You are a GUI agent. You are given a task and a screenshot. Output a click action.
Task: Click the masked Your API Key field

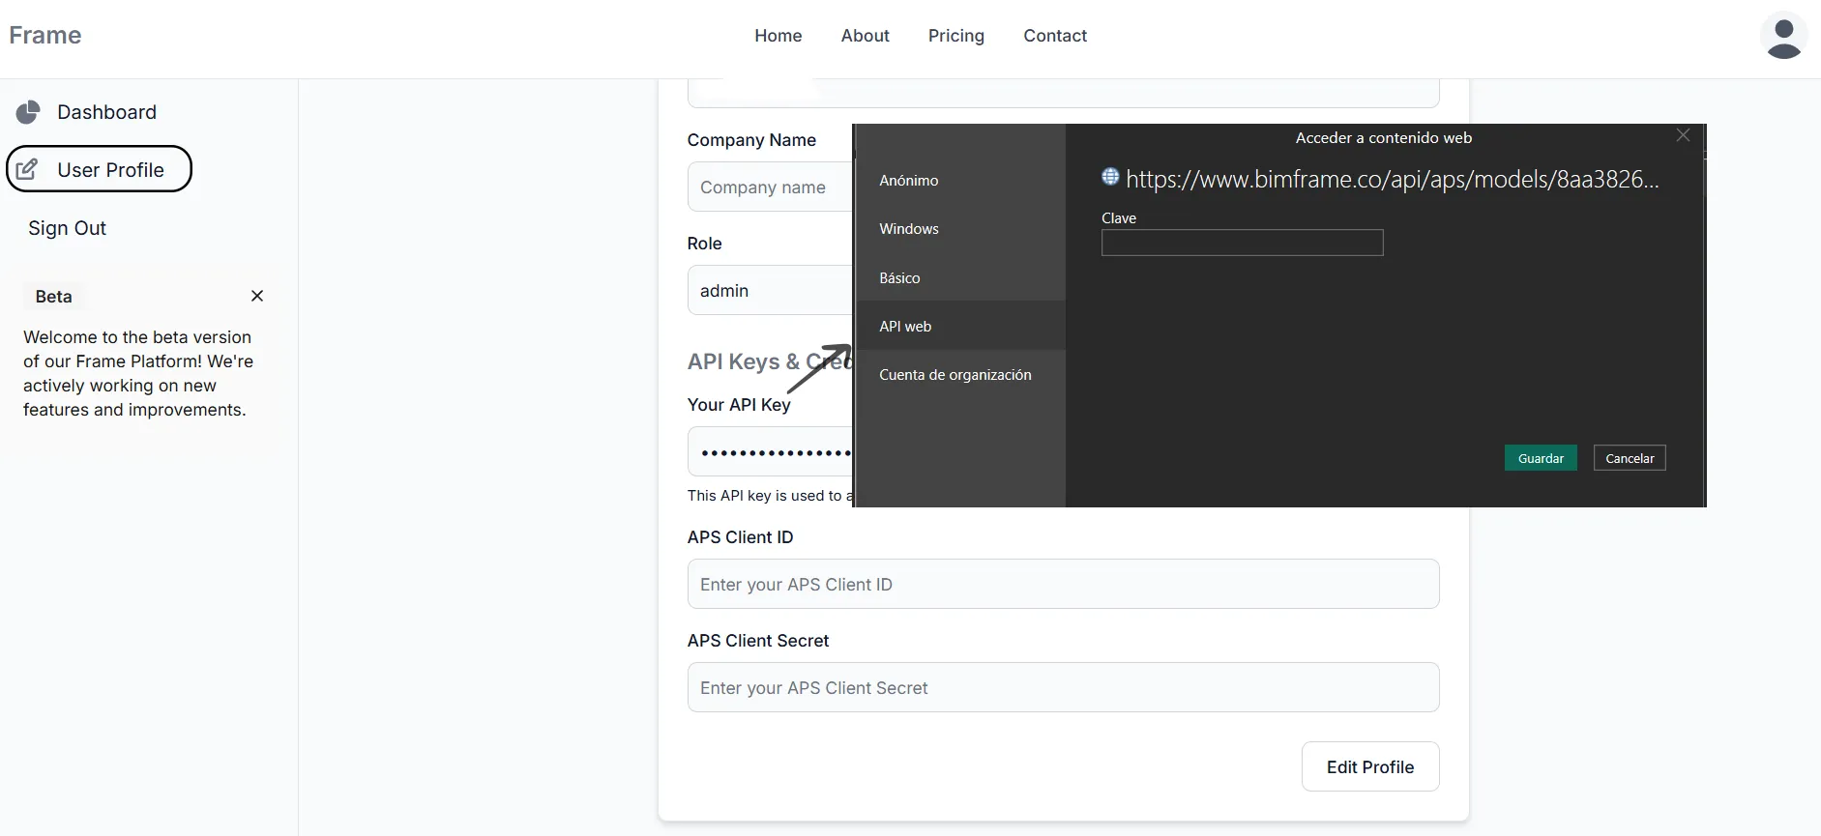point(770,451)
